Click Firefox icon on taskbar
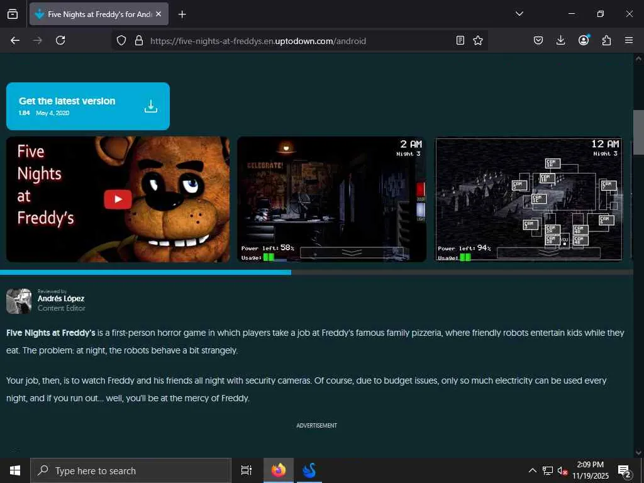 (279, 470)
